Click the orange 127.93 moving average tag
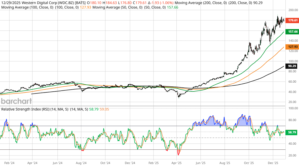The width and height of the screenshot is (299, 166). point(293,47)
